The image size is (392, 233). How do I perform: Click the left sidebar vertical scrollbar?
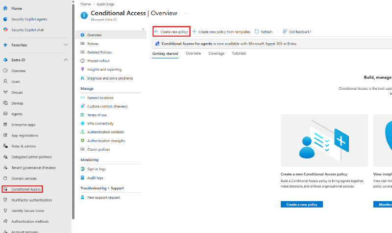click(x=73, y=111)
